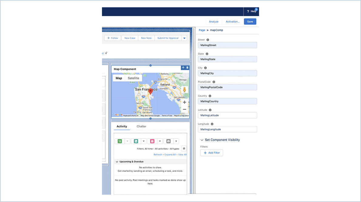Click the New Event calendar icon
The image size is (361, 202).
[x=152, y=141]
